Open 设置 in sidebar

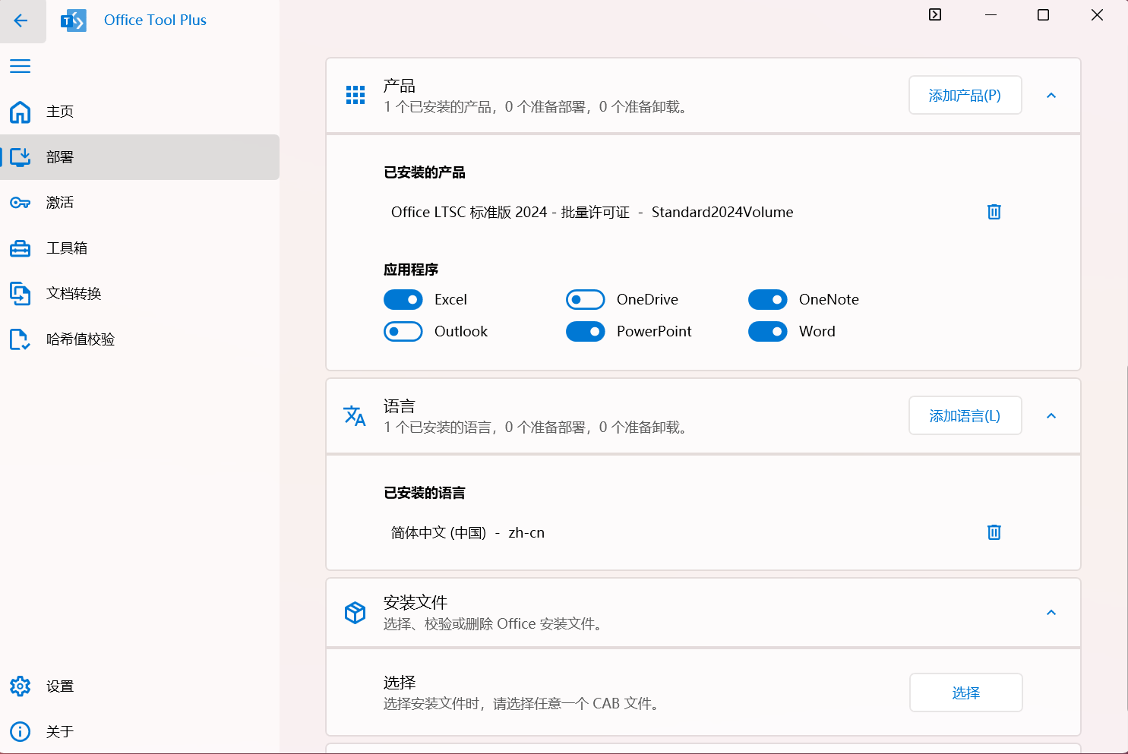140,686
